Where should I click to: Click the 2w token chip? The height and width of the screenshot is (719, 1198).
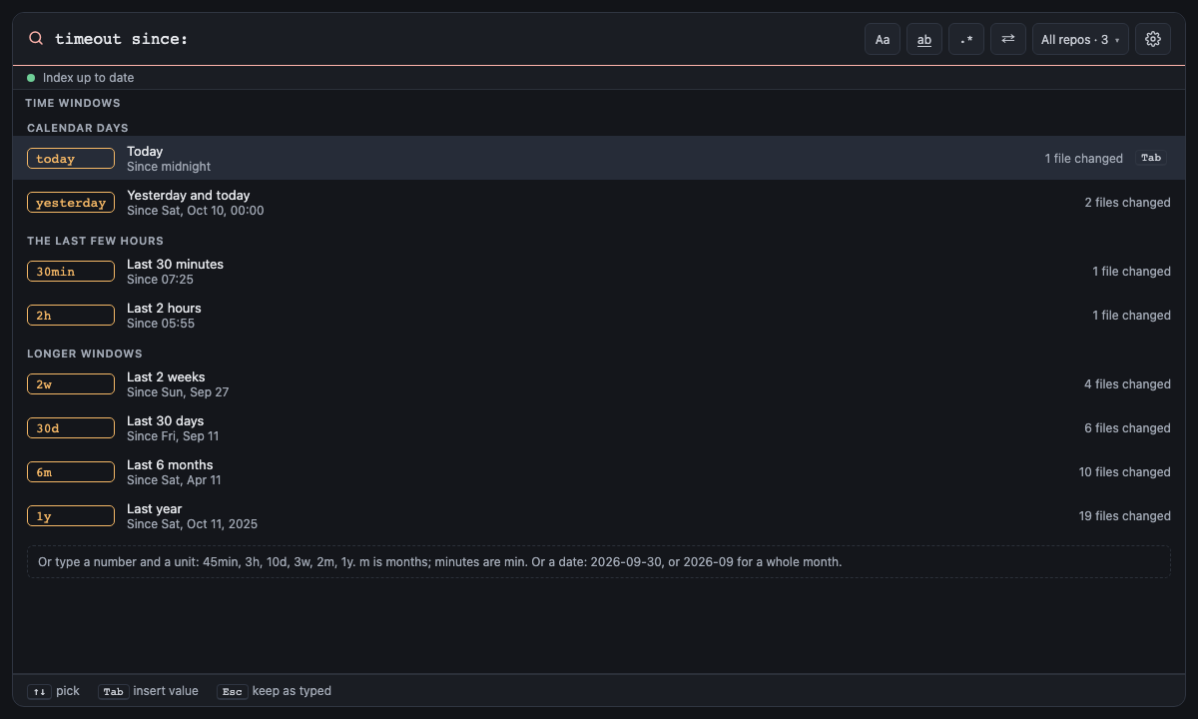point(71,384)
